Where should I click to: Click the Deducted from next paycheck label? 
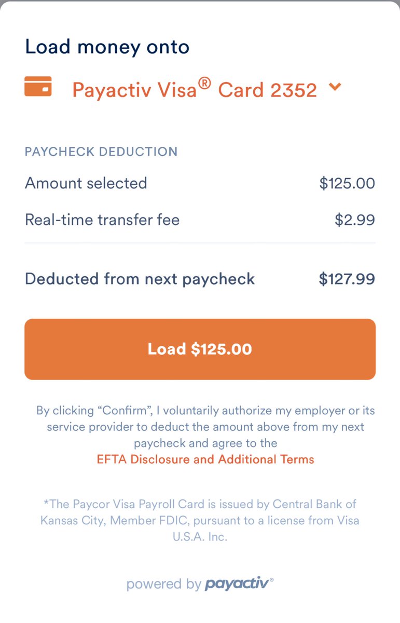pos(140,279)
